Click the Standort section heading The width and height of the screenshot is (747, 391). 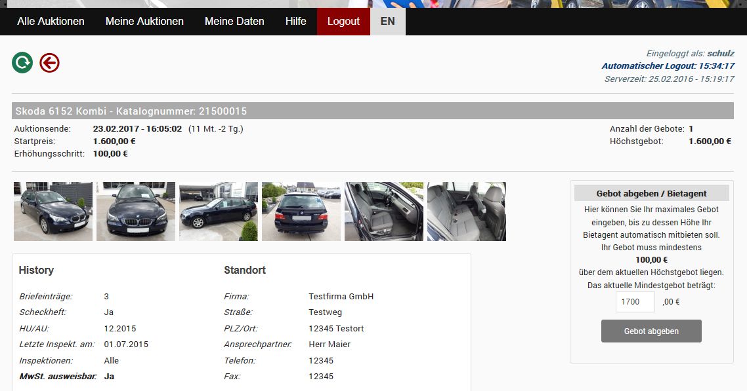pos(245,270)
